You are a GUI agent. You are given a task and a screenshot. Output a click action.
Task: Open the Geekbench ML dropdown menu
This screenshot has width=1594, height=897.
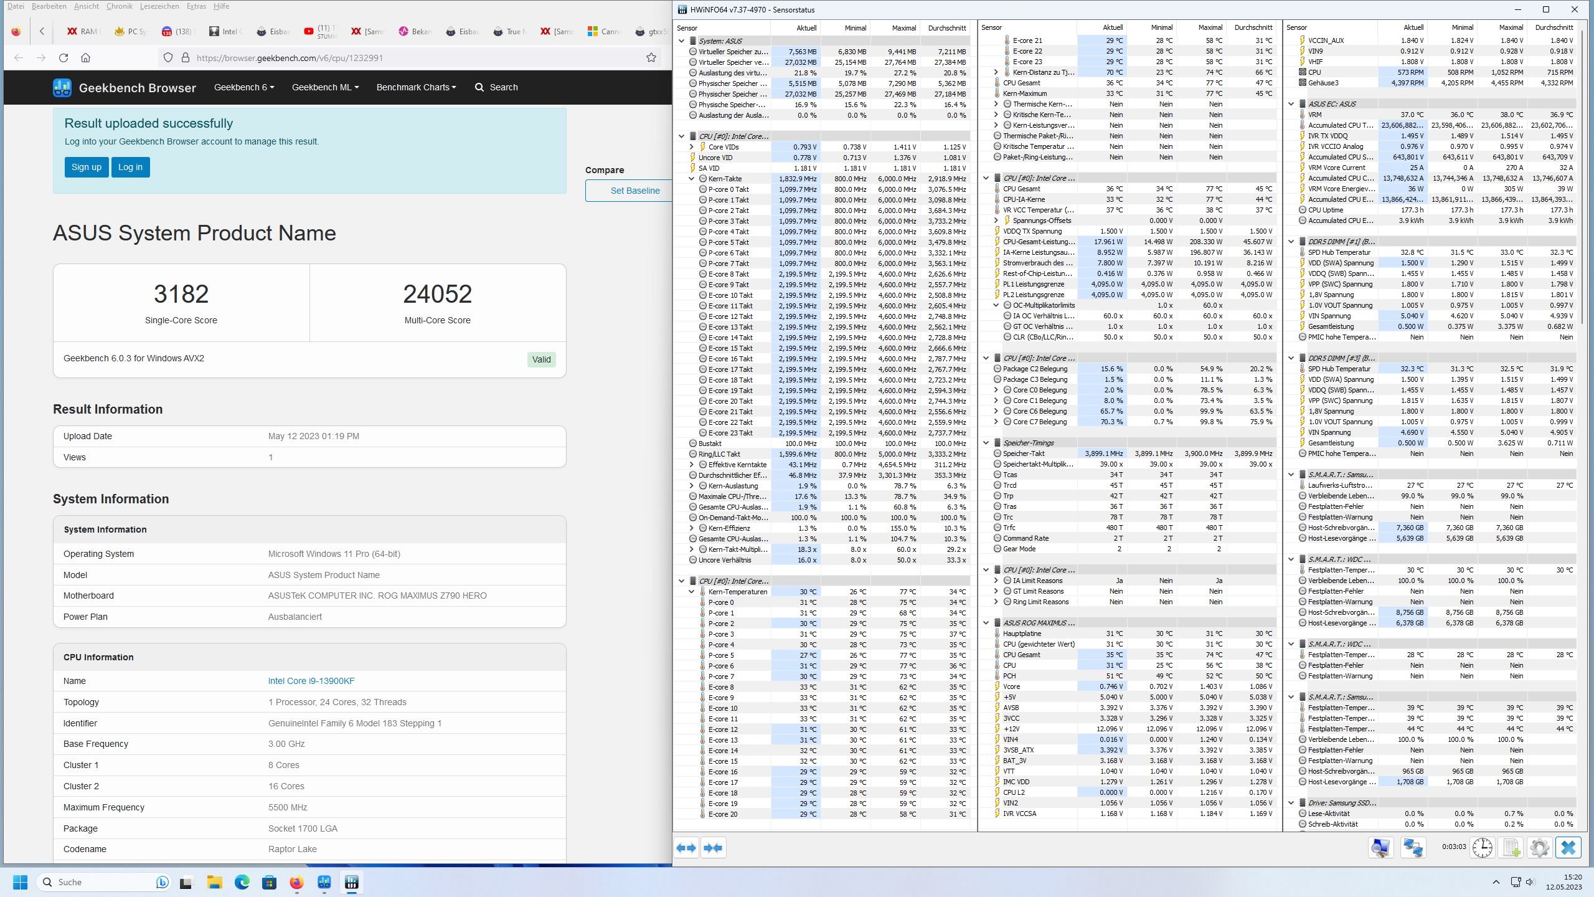coord(325,87)
